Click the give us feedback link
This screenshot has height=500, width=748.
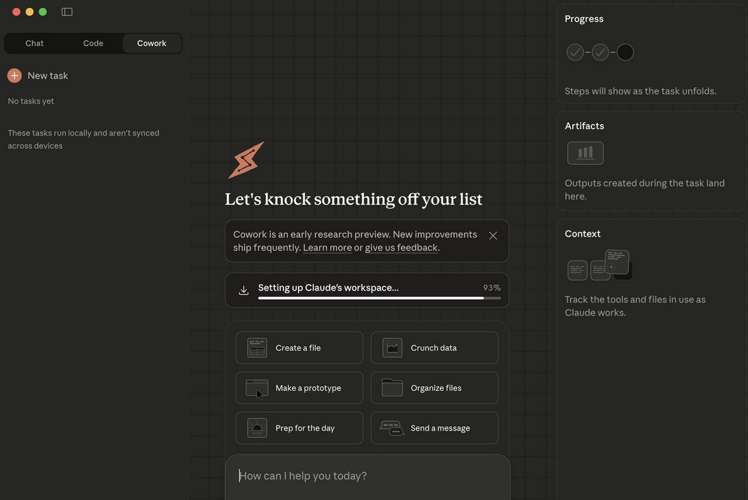point(401,248)
